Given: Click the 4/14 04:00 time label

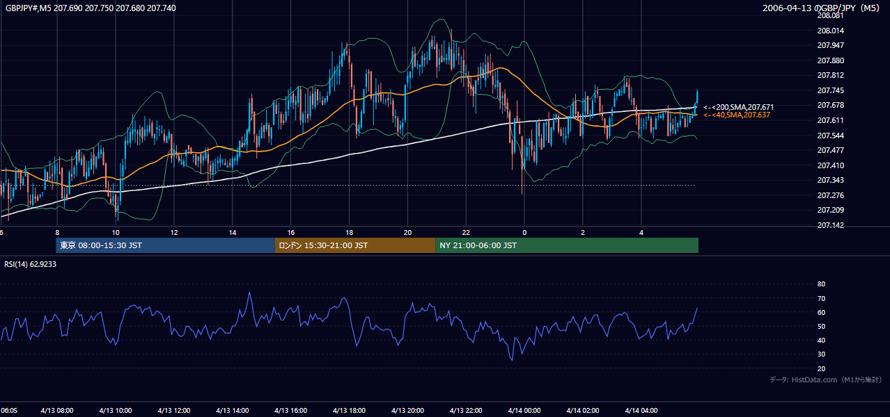Looking at the screenshot, I should (x=641, y=410).
